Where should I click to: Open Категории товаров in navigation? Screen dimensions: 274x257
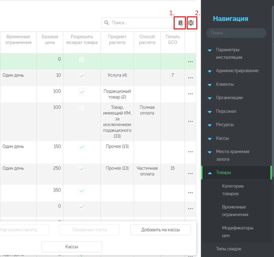233,190
